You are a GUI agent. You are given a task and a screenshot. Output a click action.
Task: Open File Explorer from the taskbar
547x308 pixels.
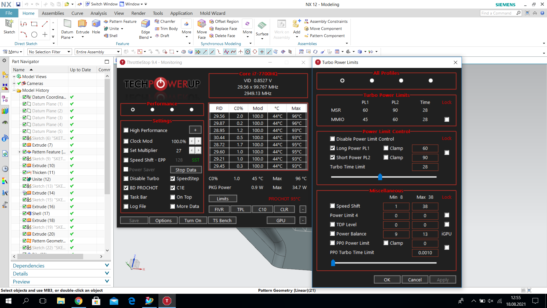point(61,301)
